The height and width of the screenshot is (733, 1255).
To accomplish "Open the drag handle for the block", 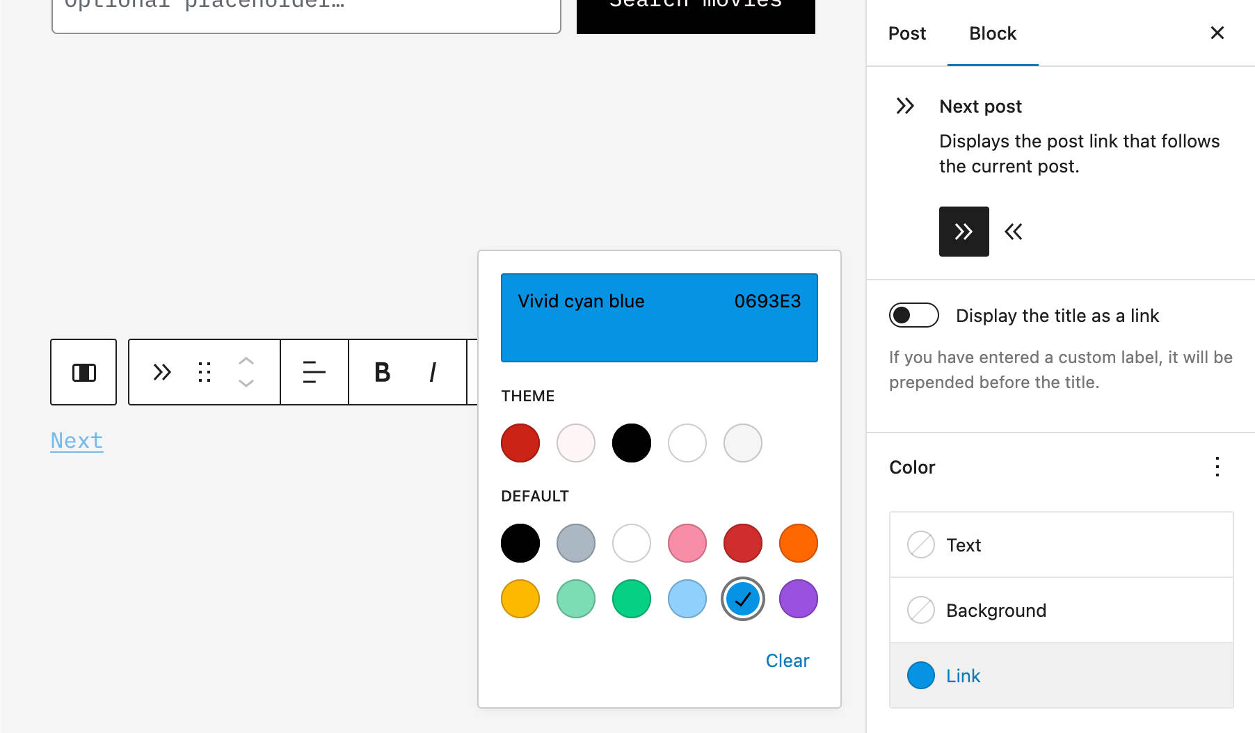I will click(204, 372).
